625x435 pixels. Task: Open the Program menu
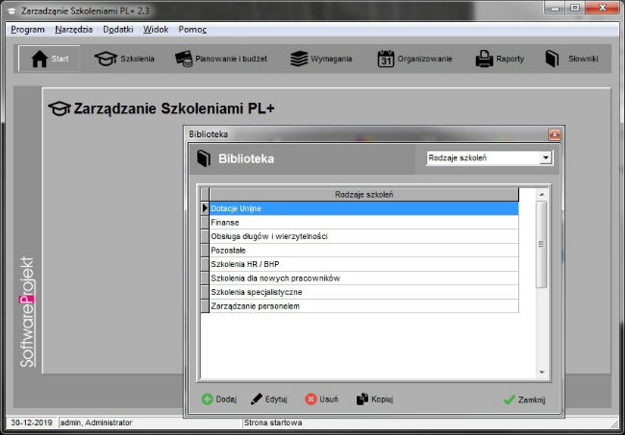coord(28,30)
